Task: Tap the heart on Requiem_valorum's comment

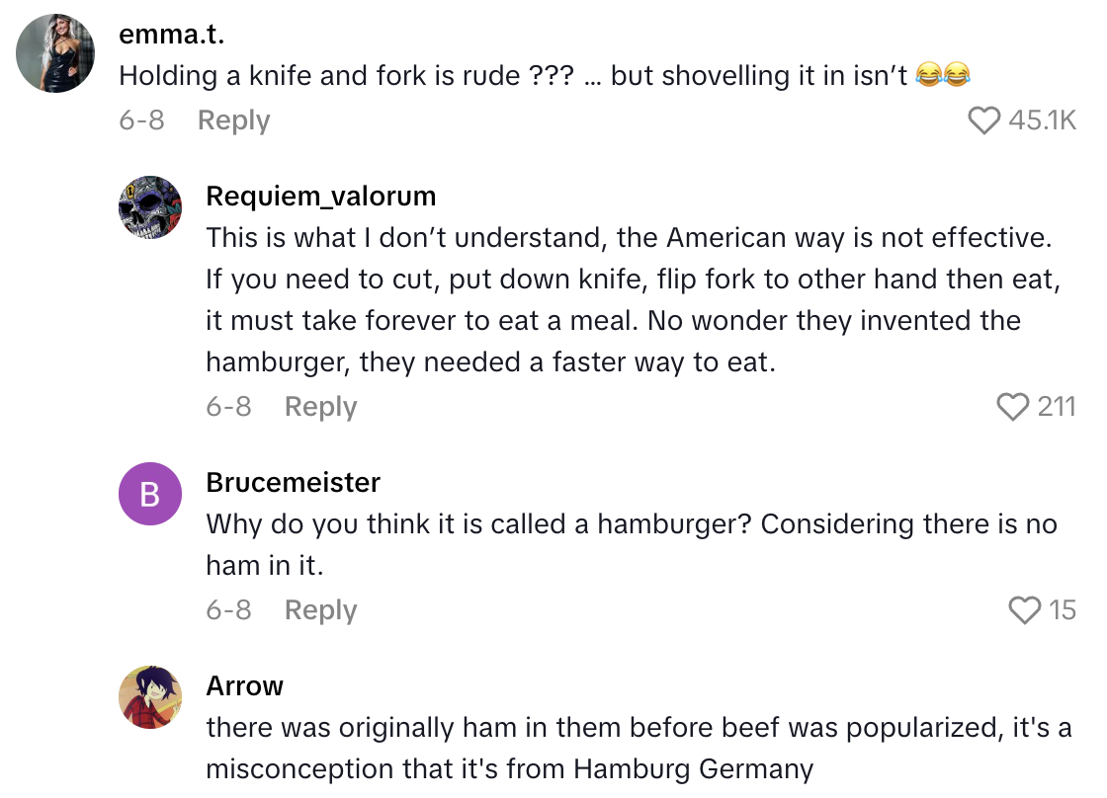Action: 1012,405
